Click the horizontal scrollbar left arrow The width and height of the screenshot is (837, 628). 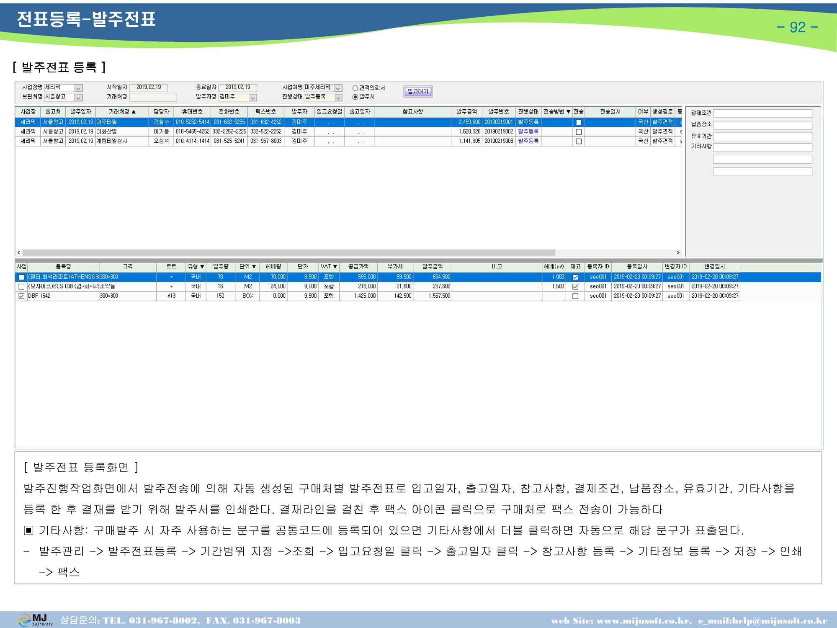click(x=19, y=253)
